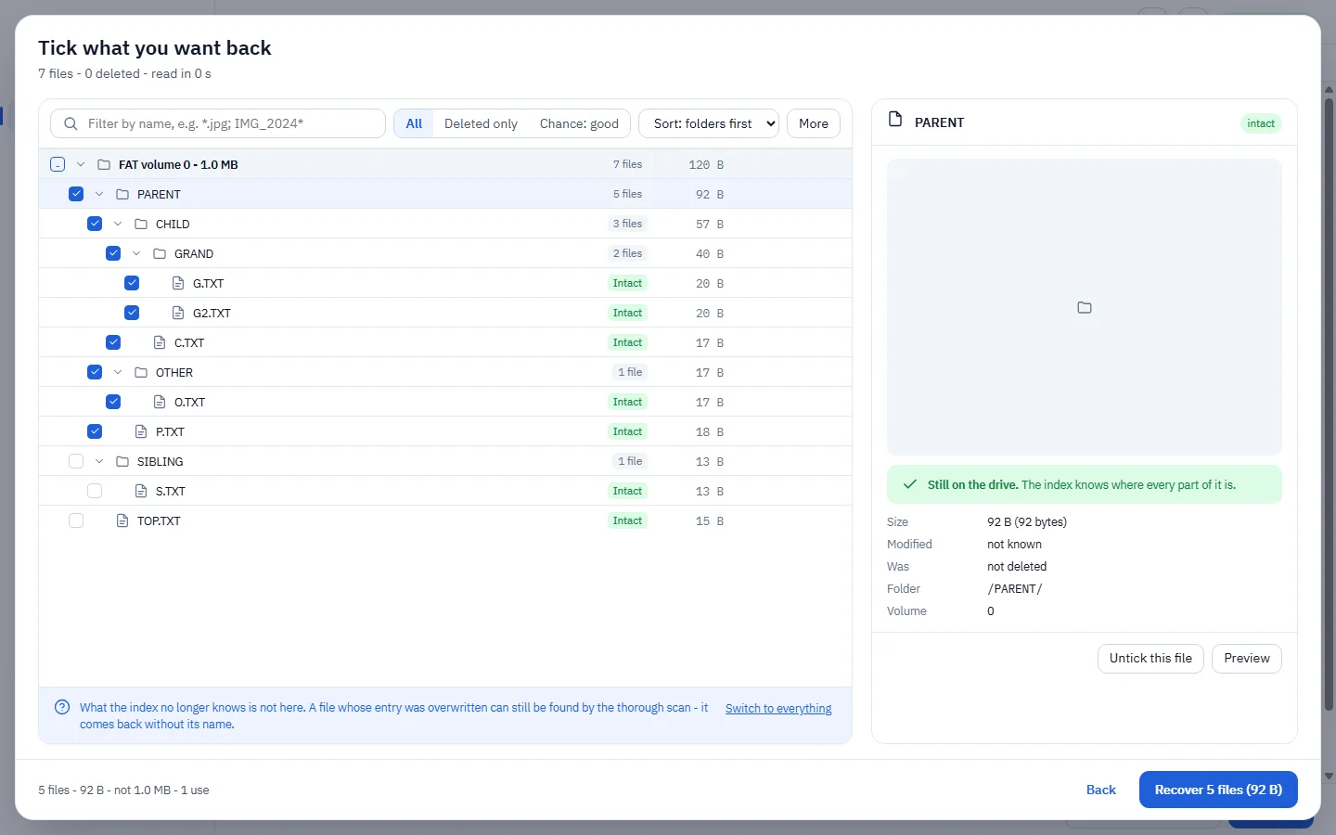
Task: Click Recover 5 files (92 B)
Action: [1218, 790]
